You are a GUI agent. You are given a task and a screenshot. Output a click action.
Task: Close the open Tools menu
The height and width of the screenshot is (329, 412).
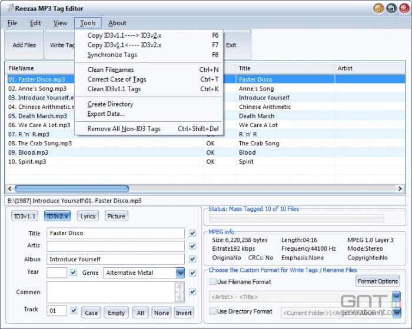[x=88, y=23]
